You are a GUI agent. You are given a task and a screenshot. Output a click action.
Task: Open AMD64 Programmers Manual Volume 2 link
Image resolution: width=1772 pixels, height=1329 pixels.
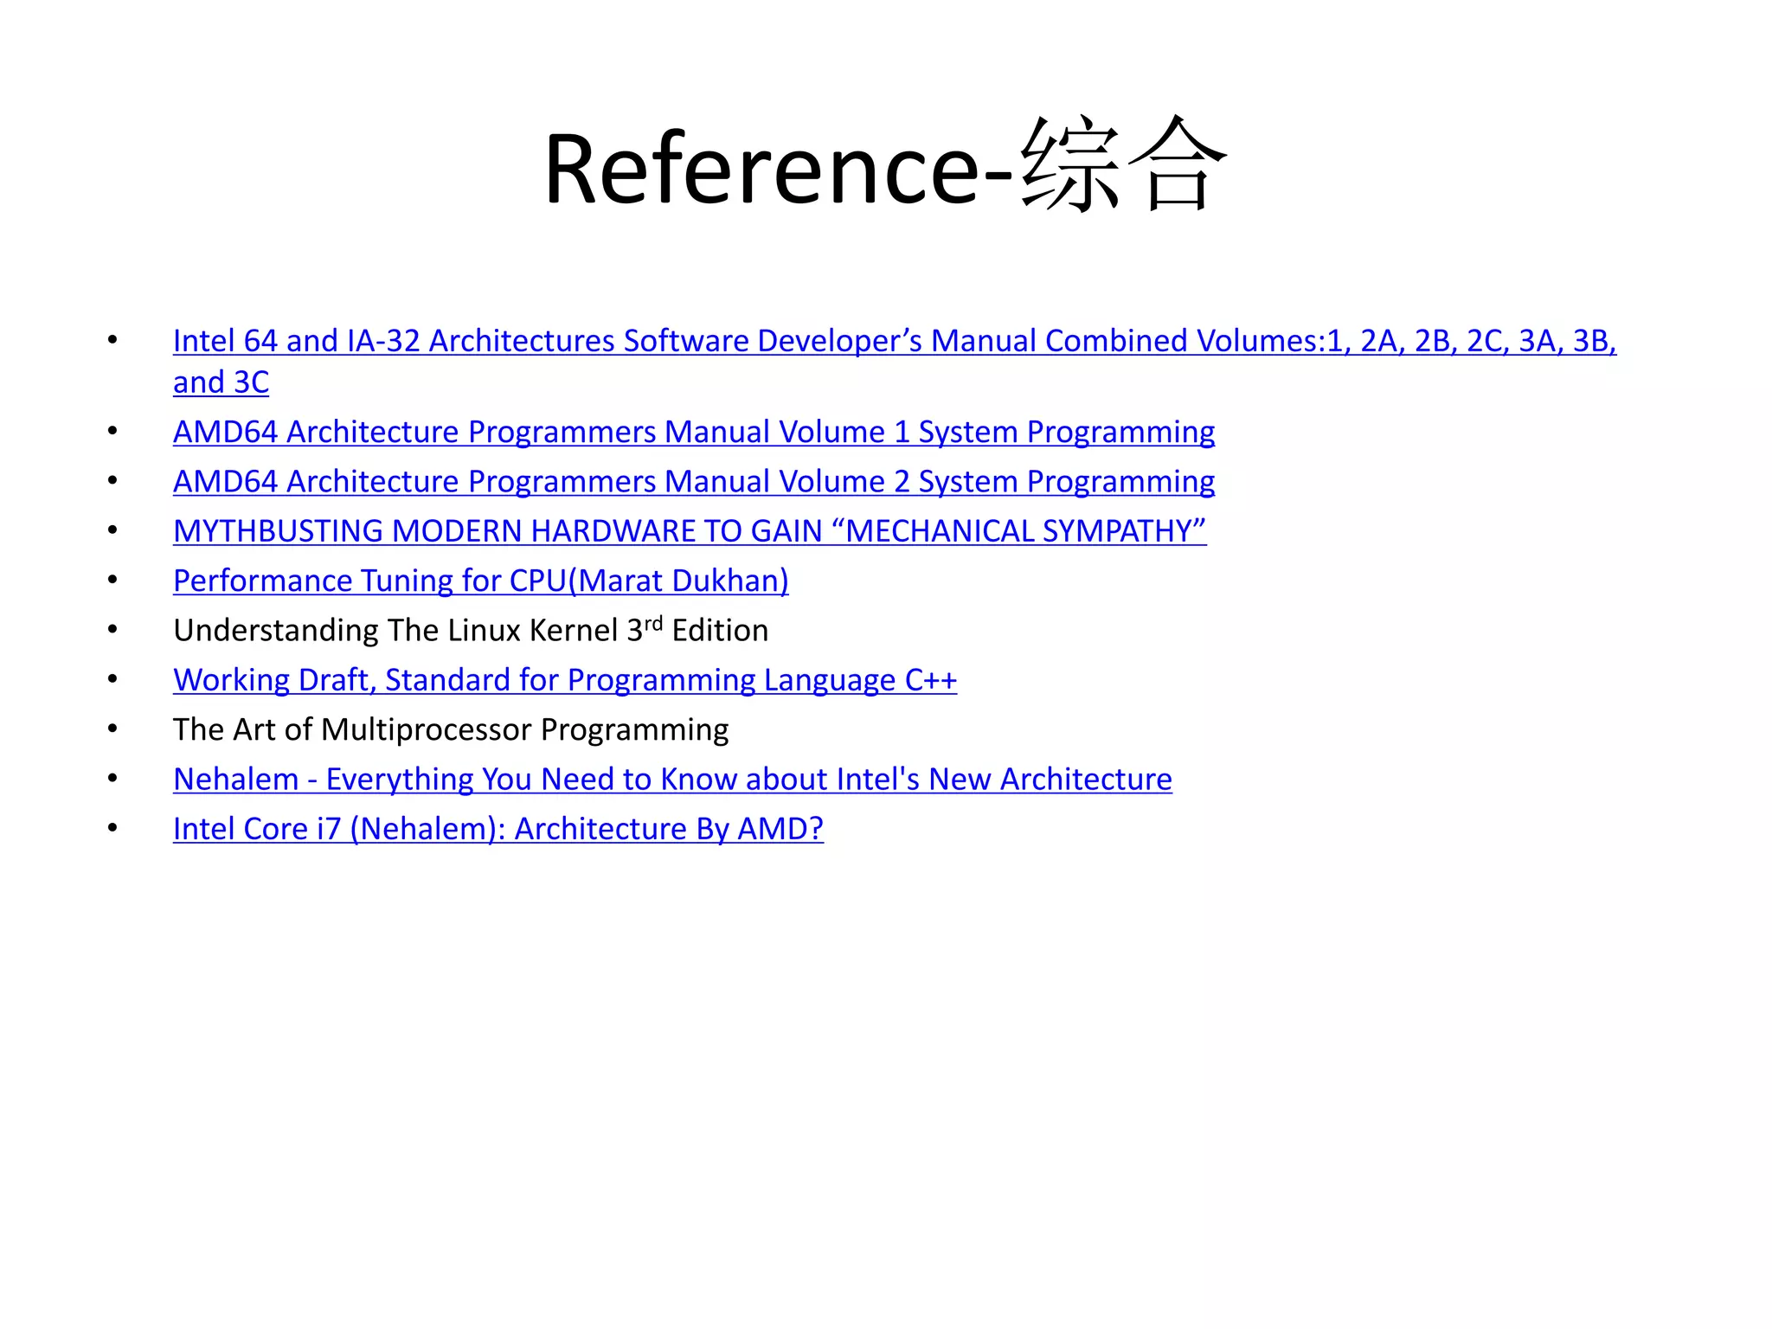point(694,481)
